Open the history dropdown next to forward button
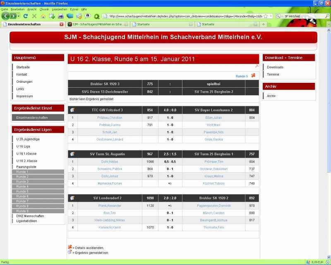331x265 pixels. click(19, 16)
